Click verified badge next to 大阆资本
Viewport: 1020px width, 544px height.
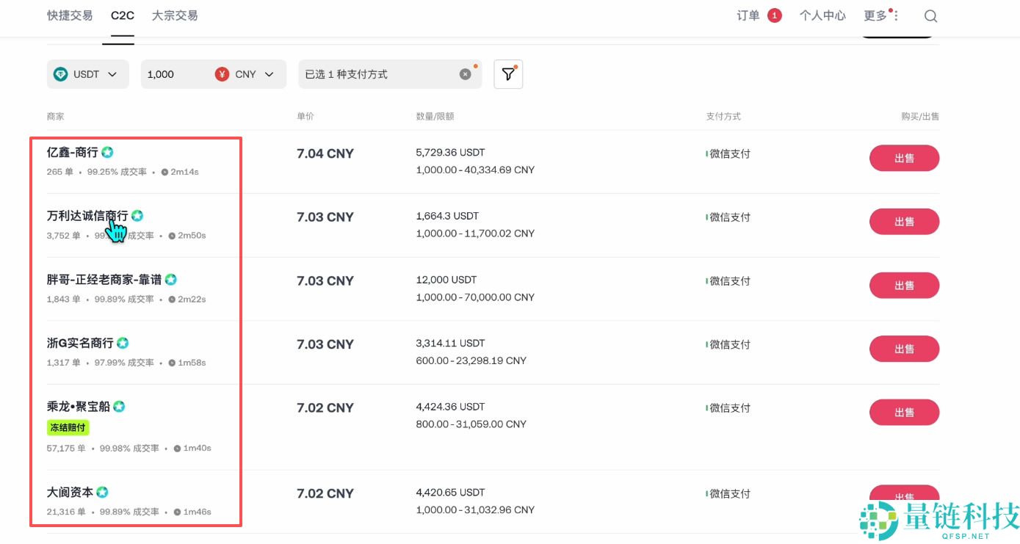(103, 493)
